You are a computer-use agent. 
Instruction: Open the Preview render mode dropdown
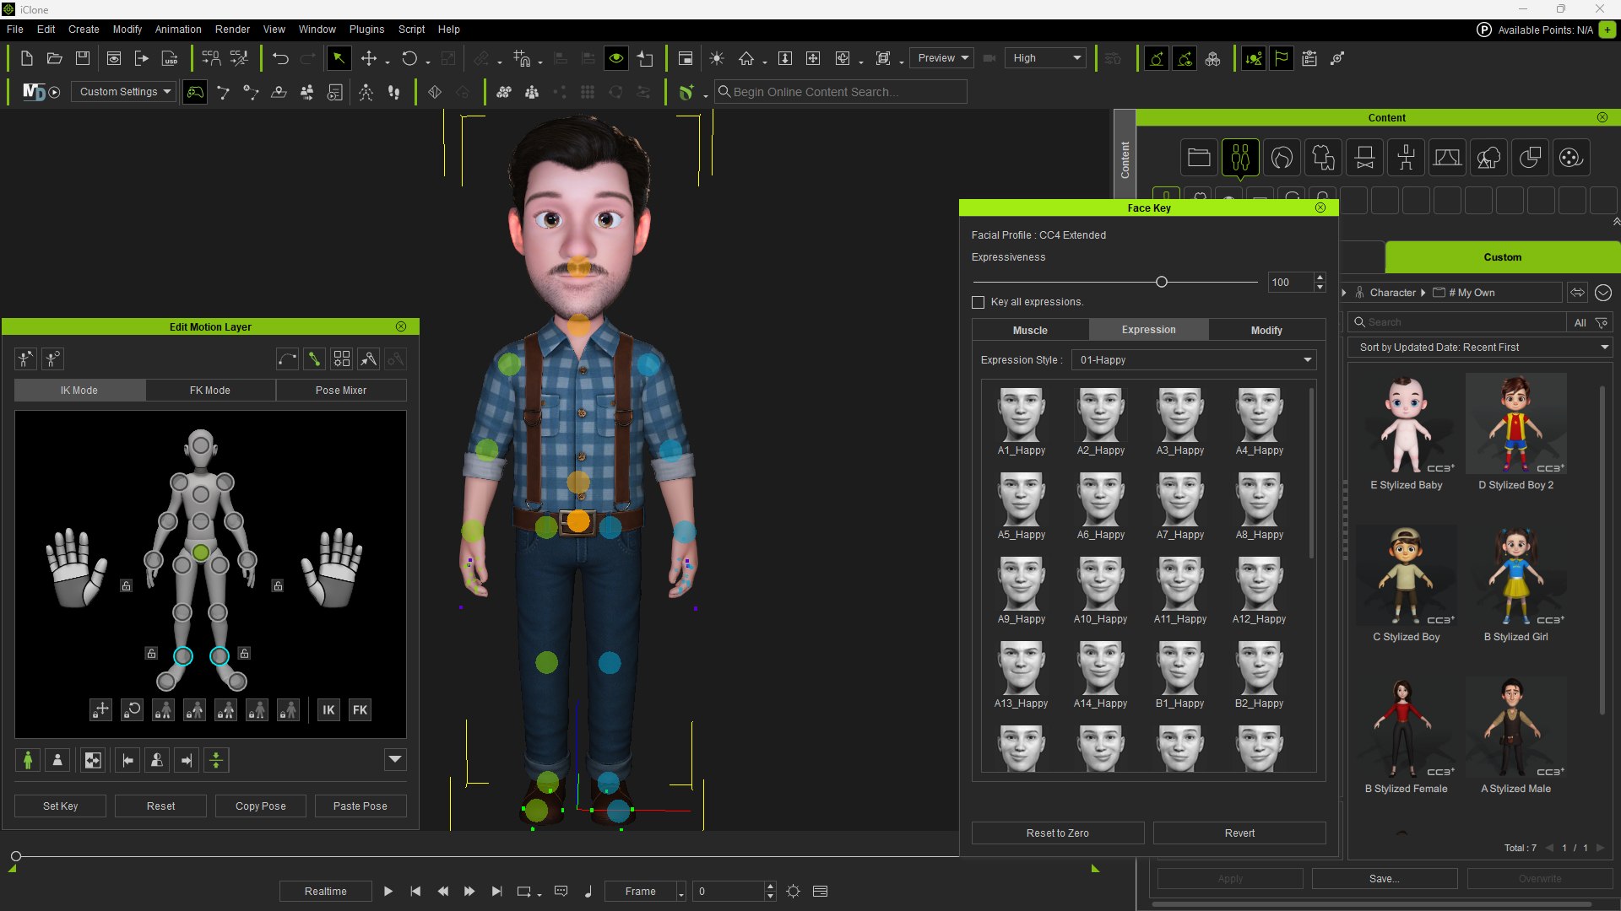click(x=942, y=58)
